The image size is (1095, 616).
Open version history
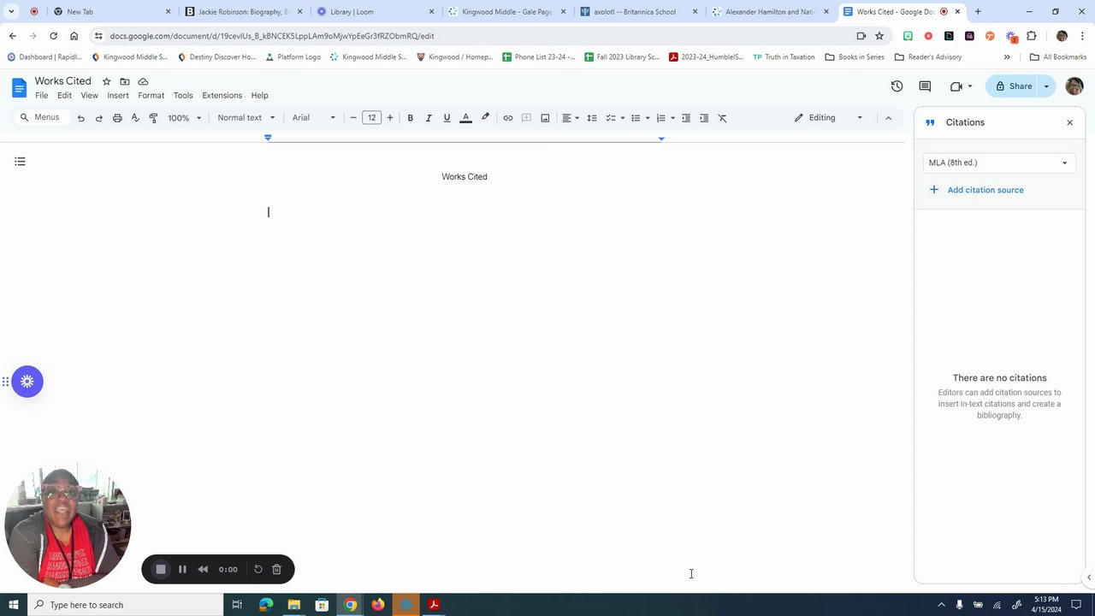(897, 86)
